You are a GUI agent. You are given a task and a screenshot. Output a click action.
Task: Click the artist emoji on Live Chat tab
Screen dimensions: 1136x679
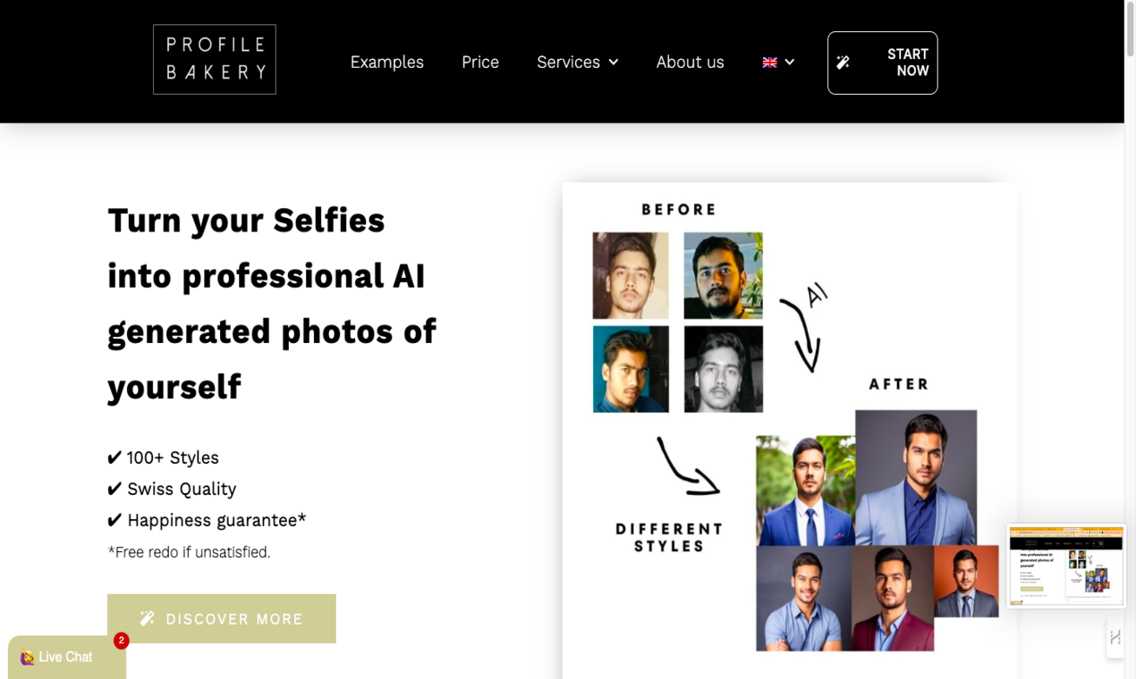coord(30,657)
